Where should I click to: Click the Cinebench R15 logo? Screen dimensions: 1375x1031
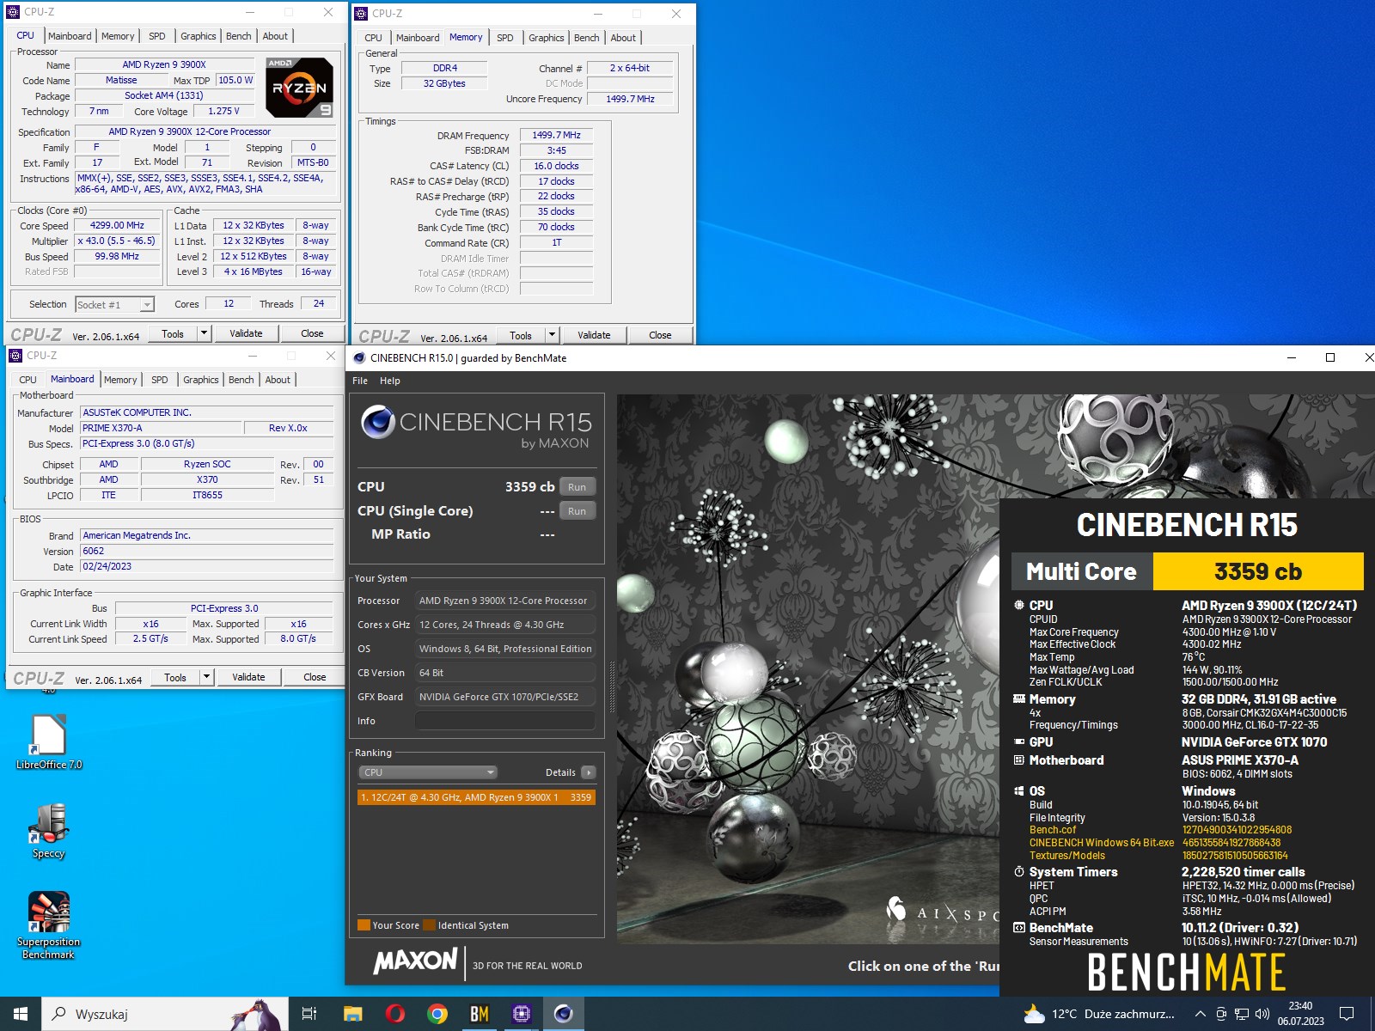[476, 427]
